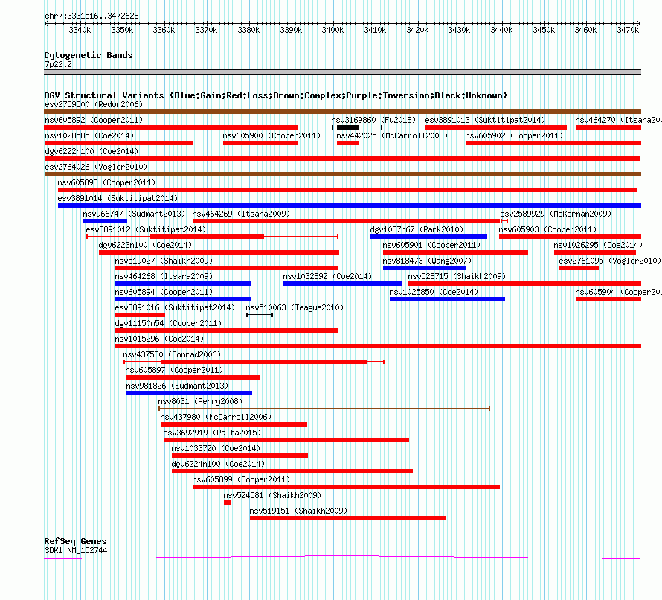Select the 7p22.2 cytogenetic band label

tap(58, 64)
